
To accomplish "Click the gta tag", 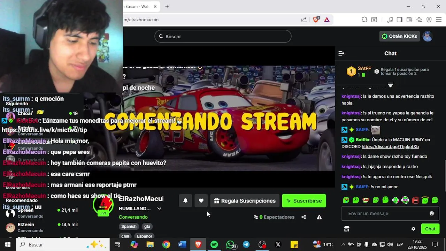I will point(147,227).
